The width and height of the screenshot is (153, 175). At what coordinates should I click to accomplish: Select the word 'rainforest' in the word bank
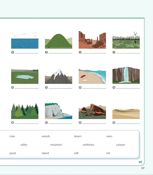tap(88, 145)
